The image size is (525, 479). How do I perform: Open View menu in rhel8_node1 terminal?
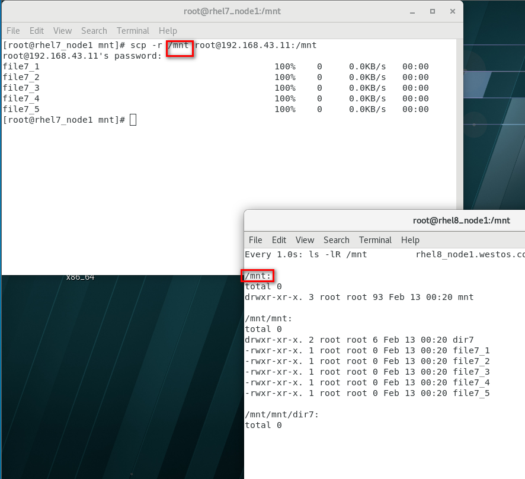click(305, 240)
